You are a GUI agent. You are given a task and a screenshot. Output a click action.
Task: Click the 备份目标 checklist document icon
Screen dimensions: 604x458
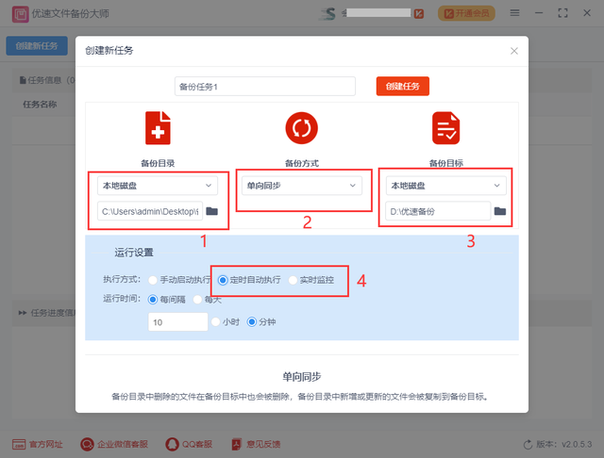tap(445, 128)
